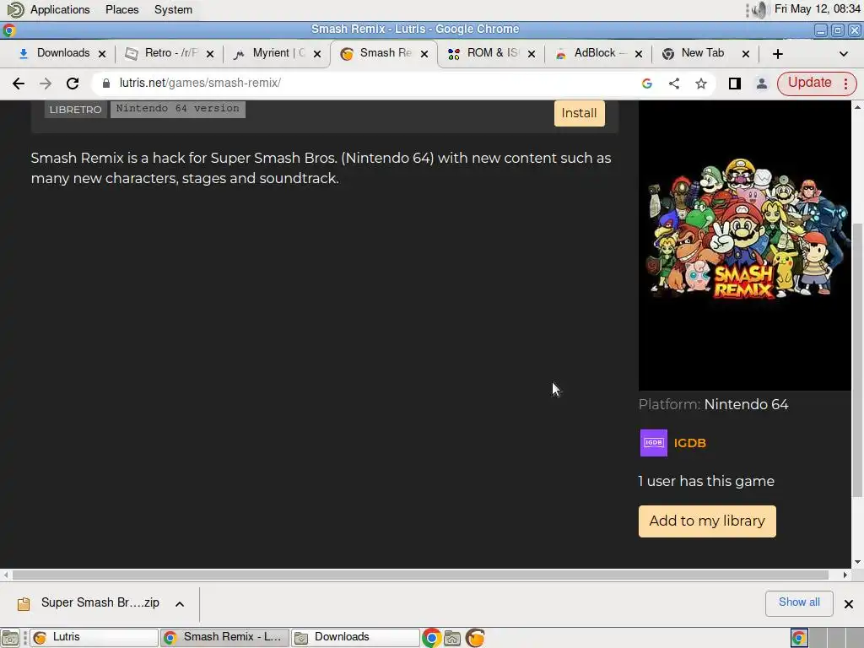The width and height of the screenshot is (864, 648).
Task: Click the horizontal page scrollbar
Action: pyautogui.click(x=420, y=575)
